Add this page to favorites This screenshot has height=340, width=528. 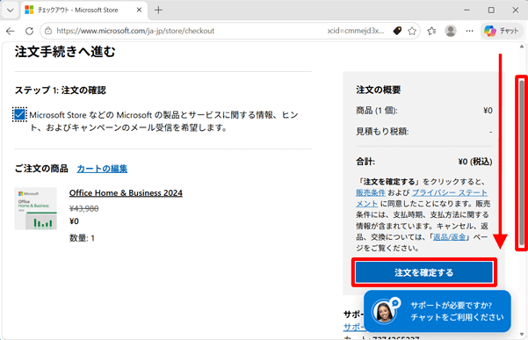pos(412,31)
